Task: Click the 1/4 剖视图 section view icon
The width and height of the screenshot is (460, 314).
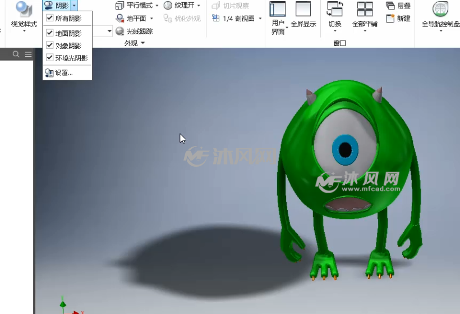Action: [216, 18]
